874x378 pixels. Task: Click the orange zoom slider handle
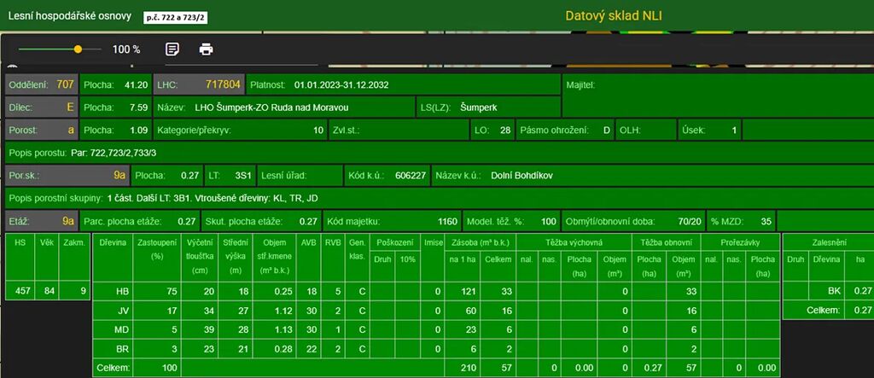pyautogui.click(x=78, y=49)
